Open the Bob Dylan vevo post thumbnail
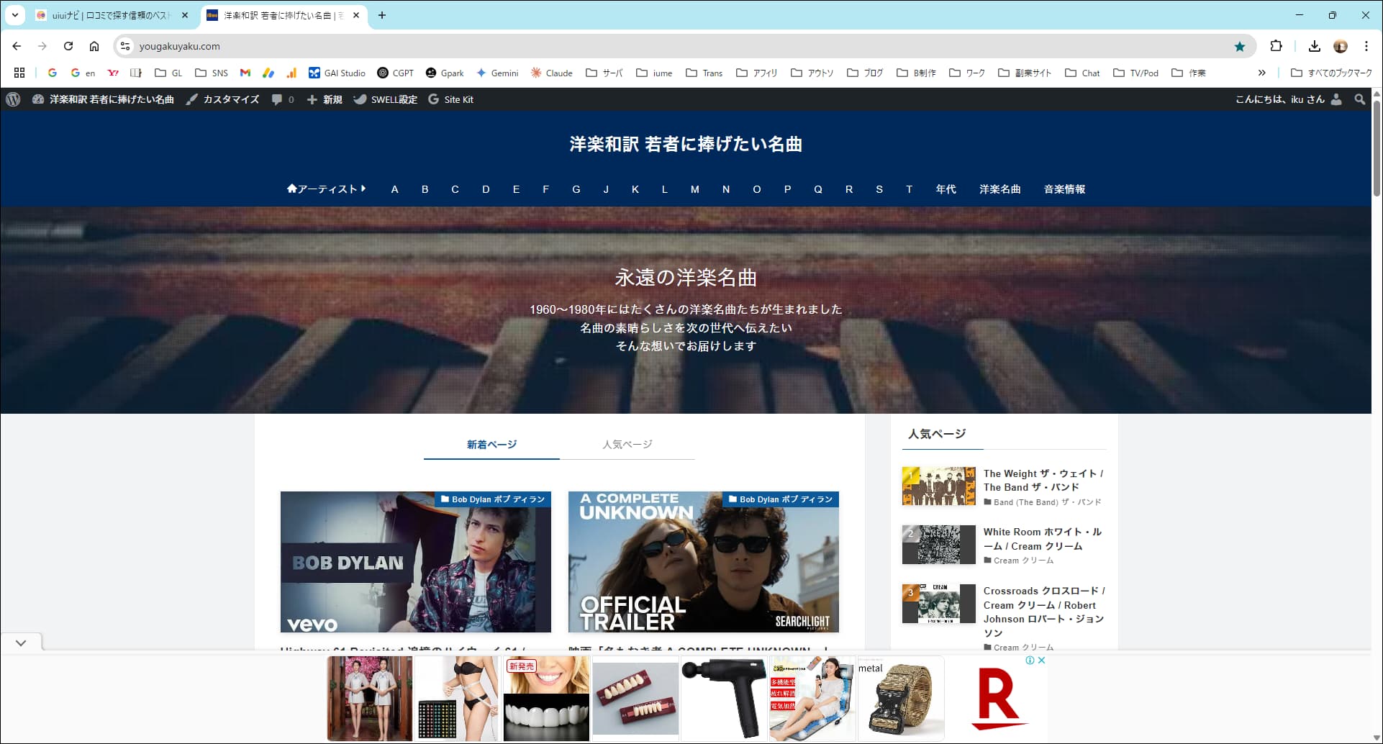 coord(416,562)
